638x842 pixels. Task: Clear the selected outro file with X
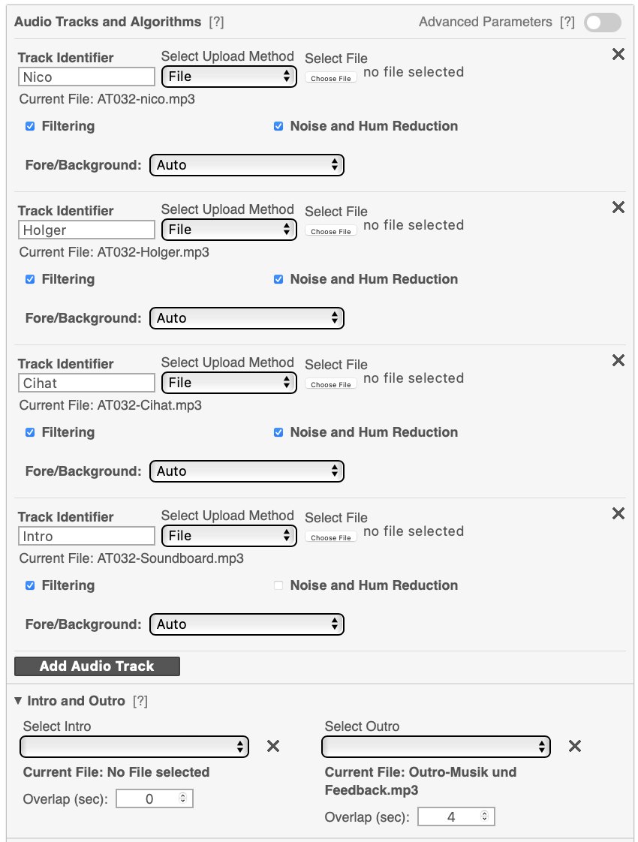click(575, 746)
